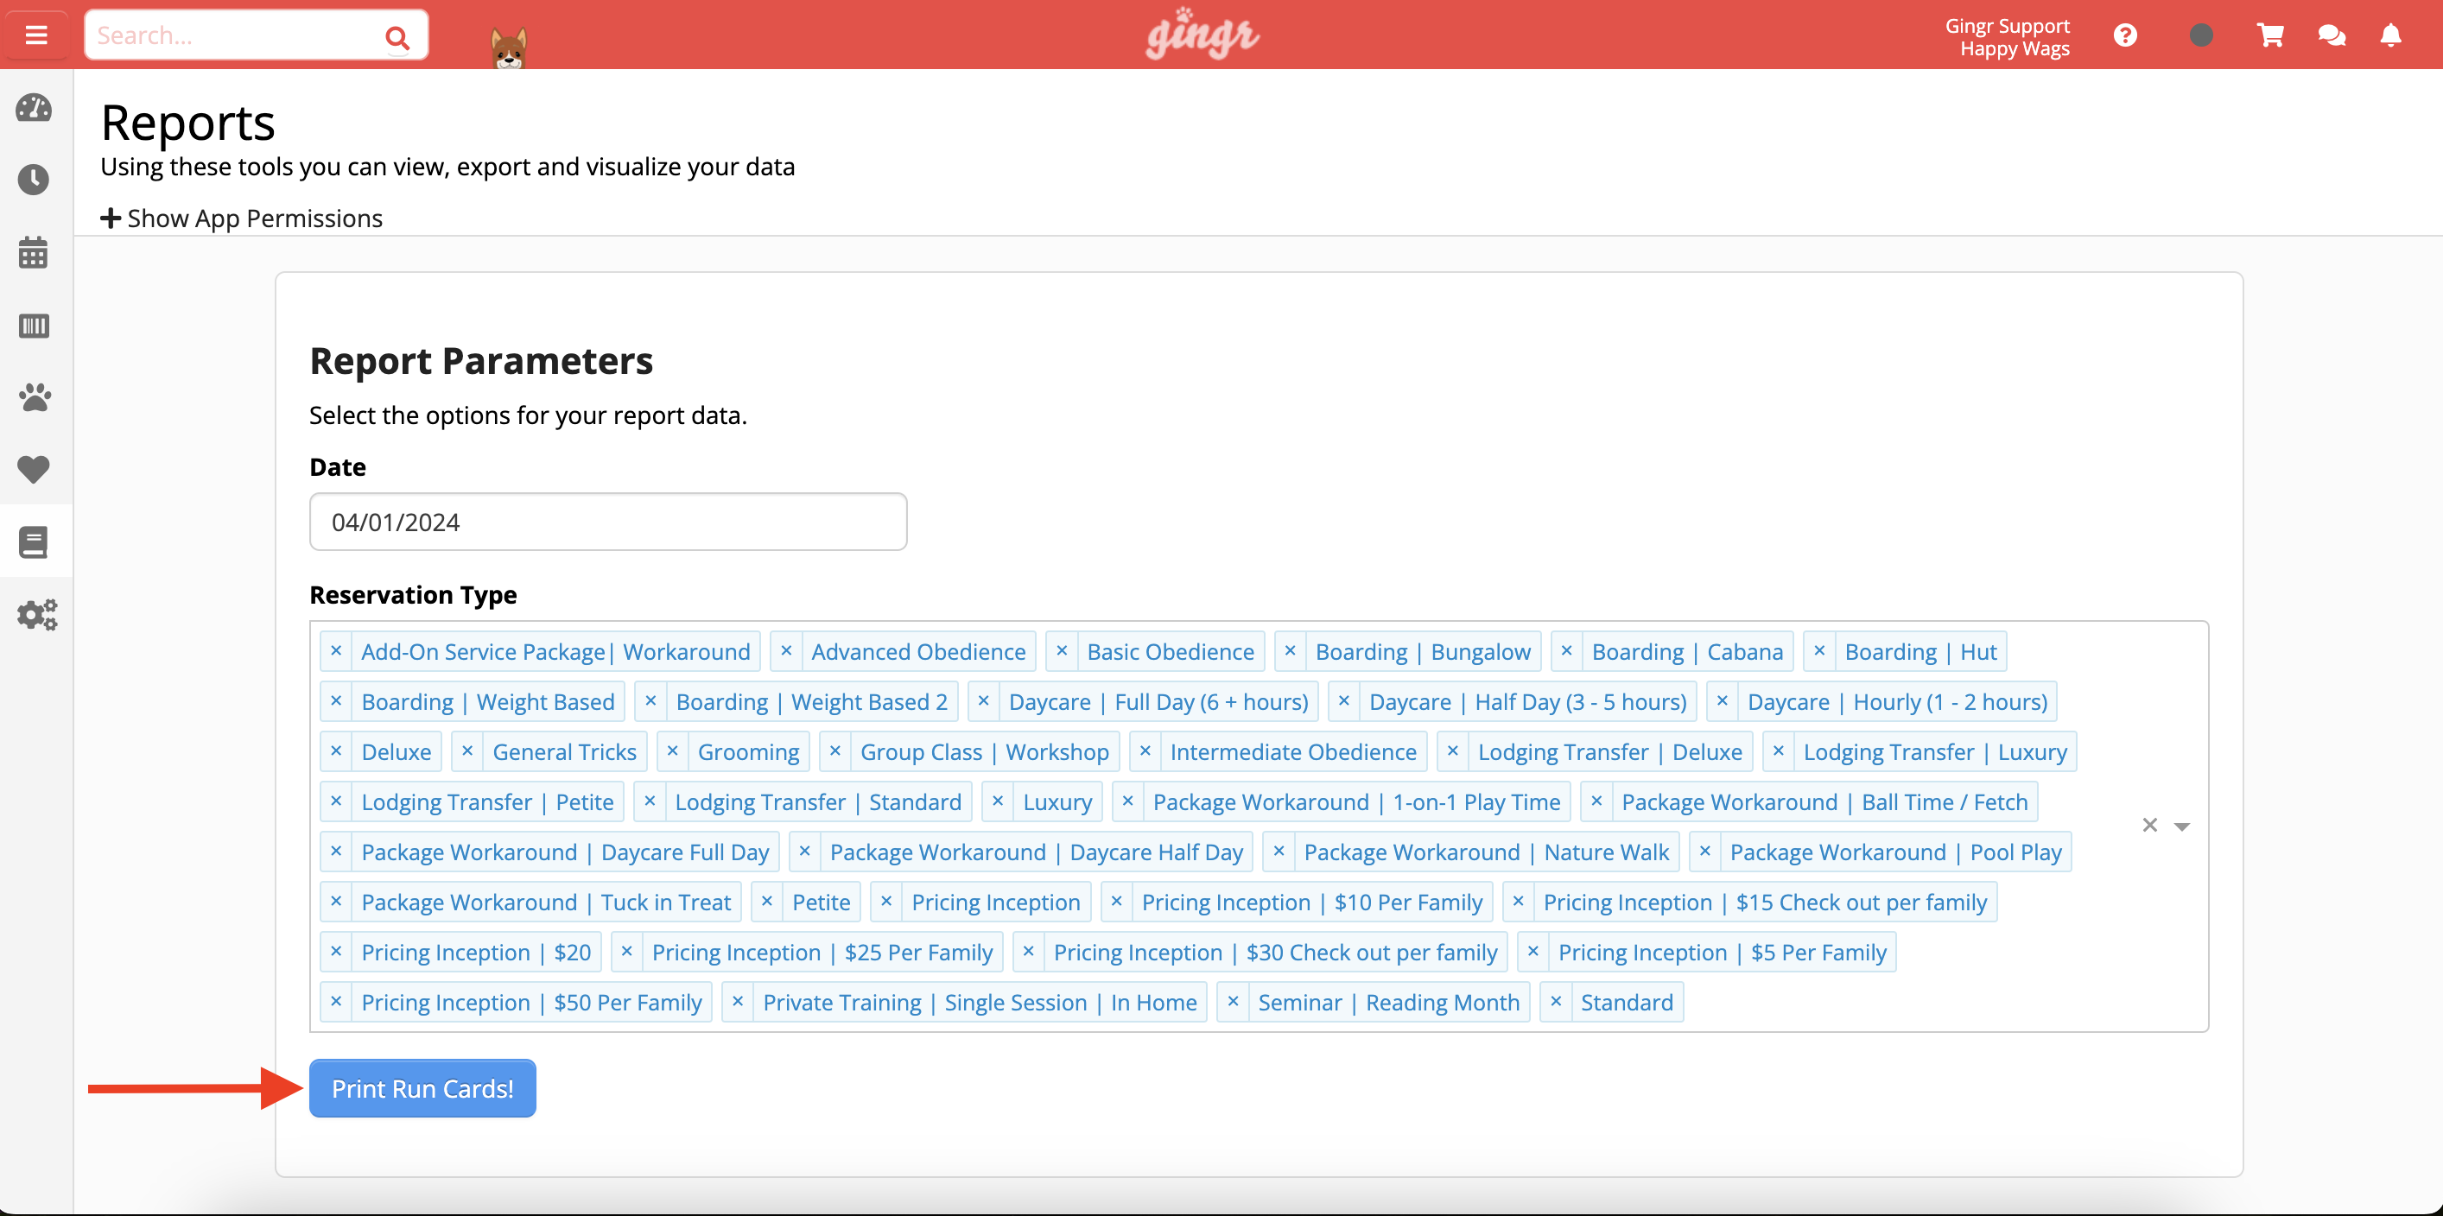Remove the Standard tag
The image size is (2443, 1216).
pos(1555,1003)
